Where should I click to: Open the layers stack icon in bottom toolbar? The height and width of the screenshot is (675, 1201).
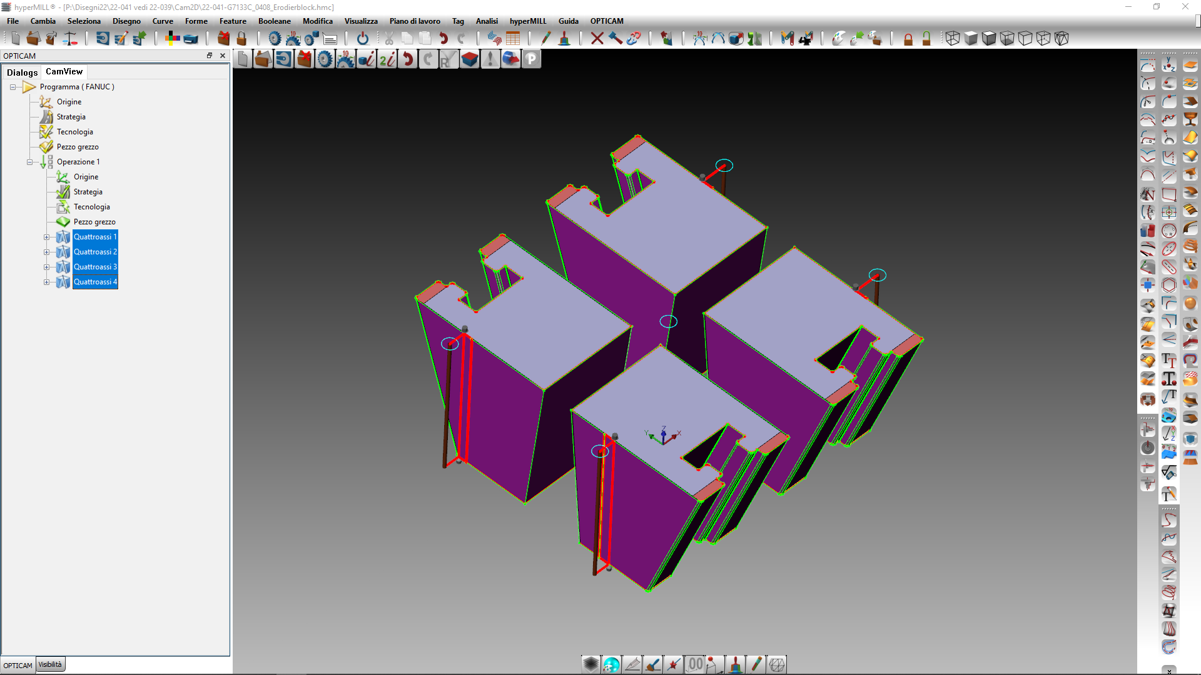[x=590, y=664]
